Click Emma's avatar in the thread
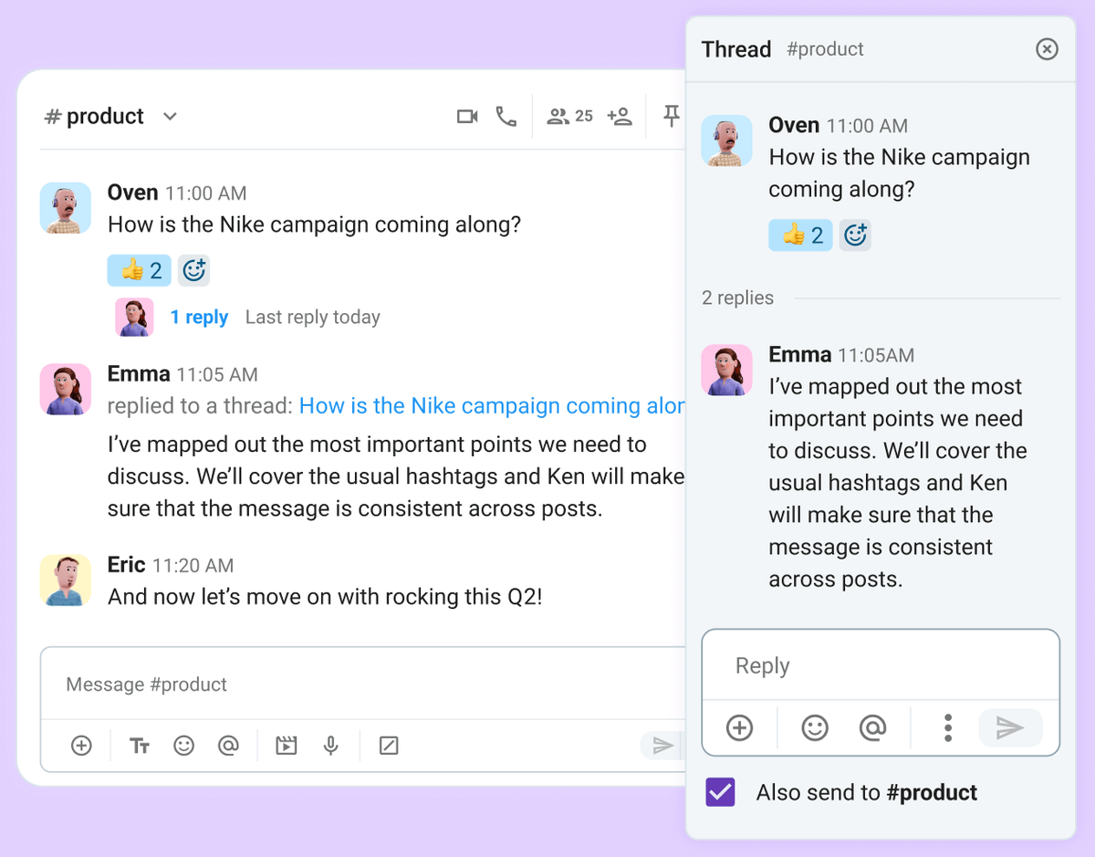The width and height of the screenshot is (1095, 857). pyautogui.click(x=726, y=370)
